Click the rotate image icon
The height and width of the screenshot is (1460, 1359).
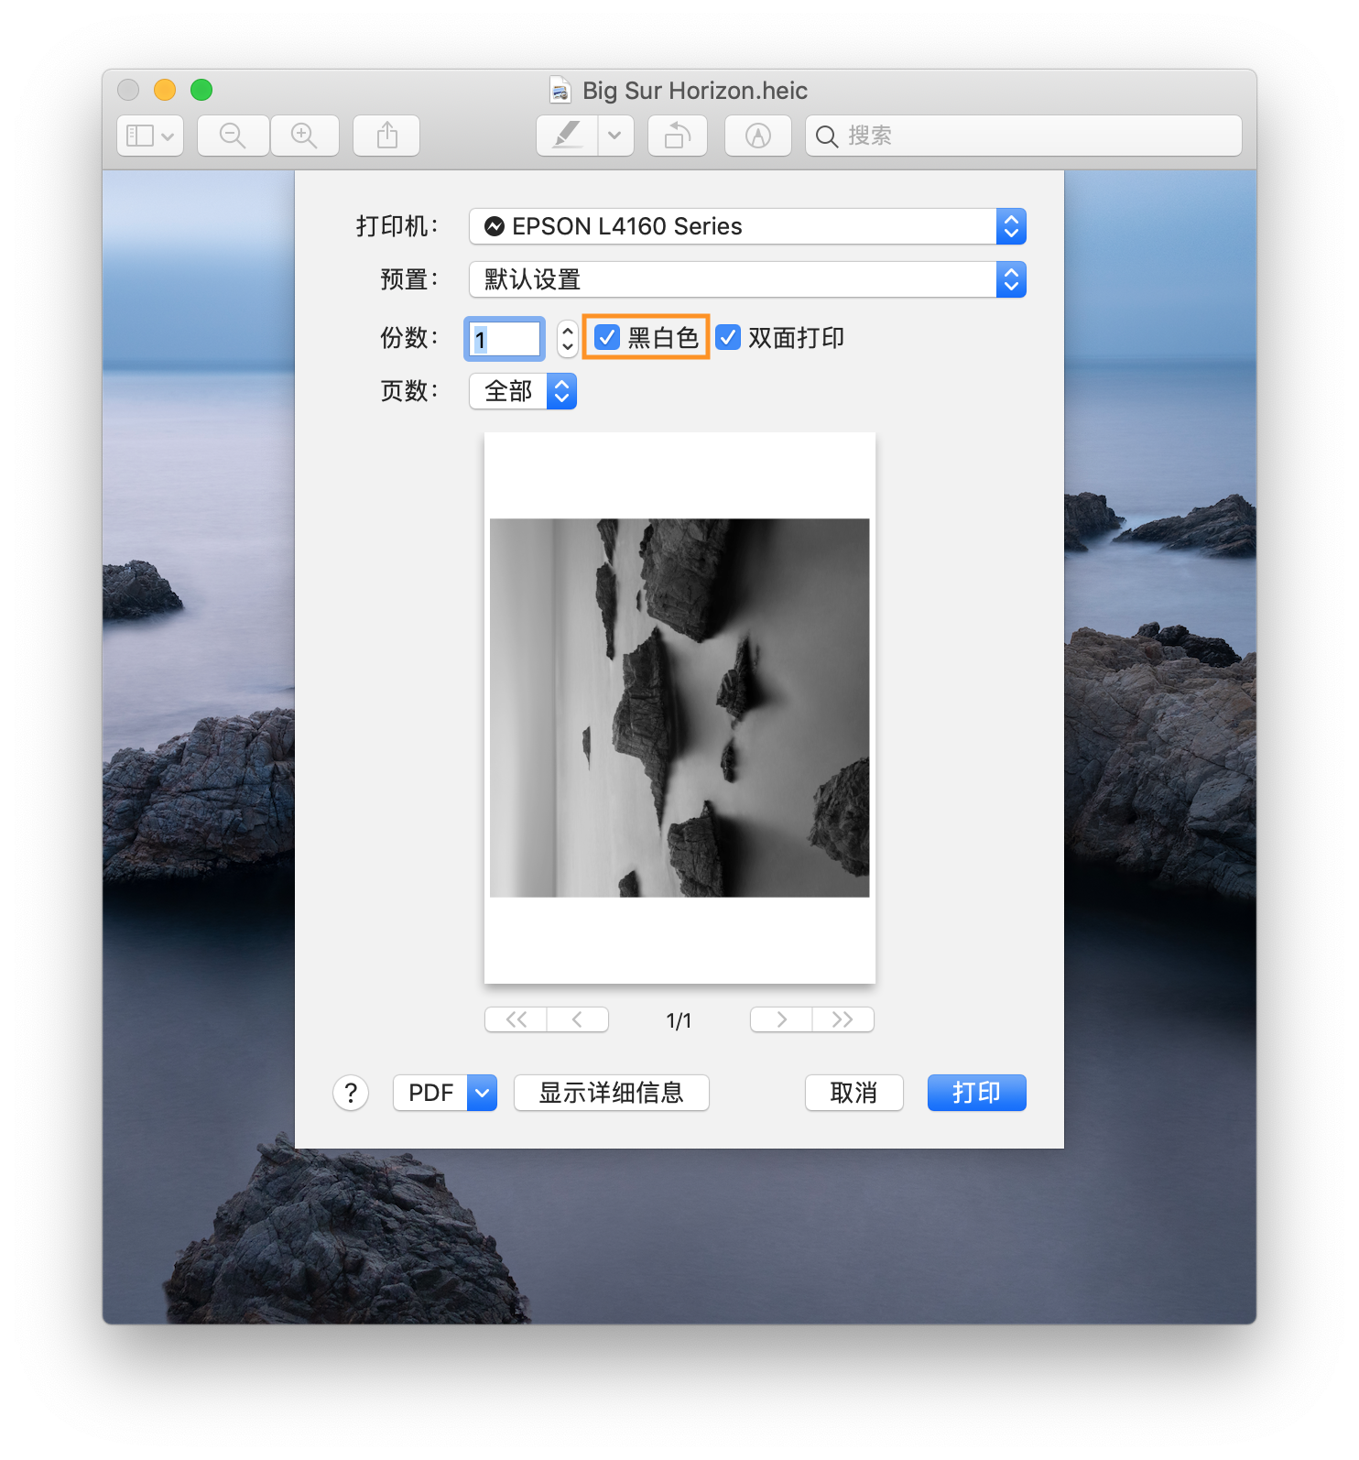pyautogui.click(x=677, y=136)
